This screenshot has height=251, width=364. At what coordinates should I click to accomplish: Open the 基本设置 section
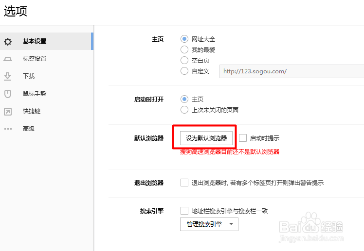(46, 41)
